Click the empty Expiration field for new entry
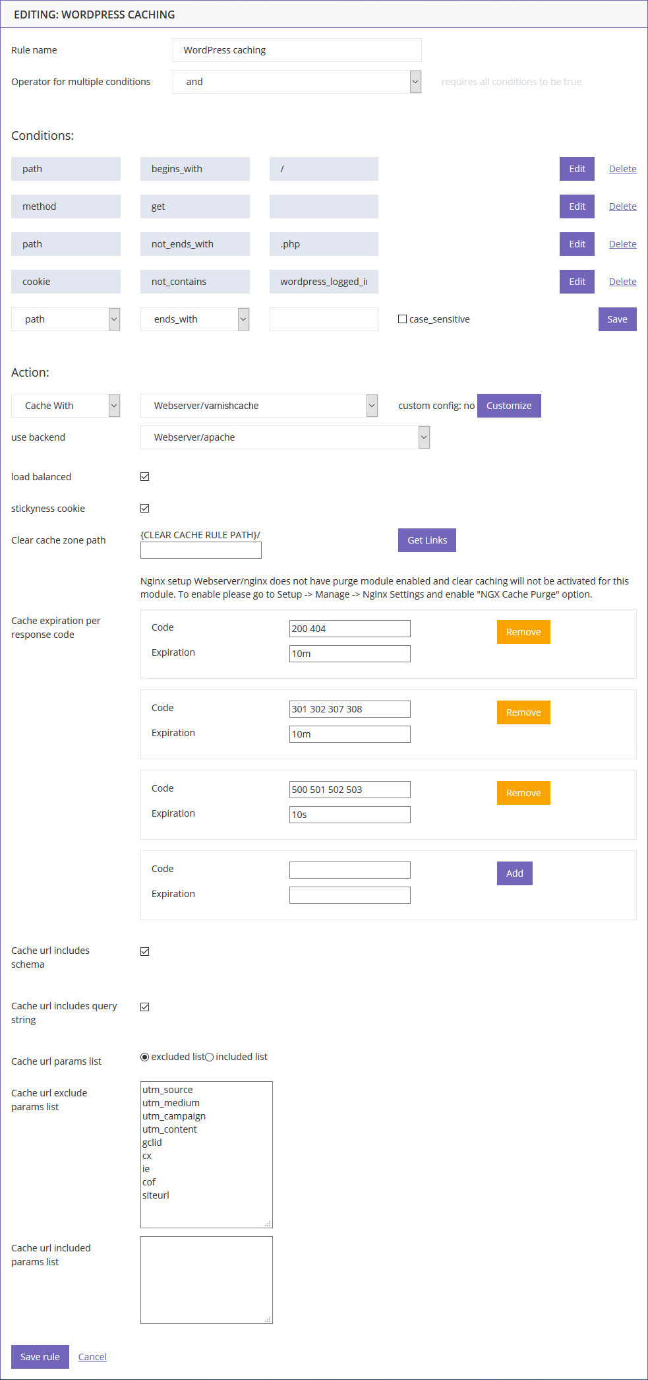 pos(350,895)
